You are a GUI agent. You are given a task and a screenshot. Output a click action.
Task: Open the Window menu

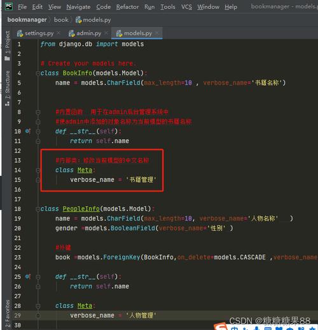pos(208,7)
